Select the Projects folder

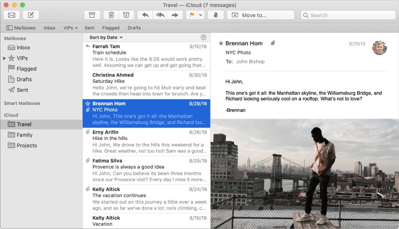[41, 146]
